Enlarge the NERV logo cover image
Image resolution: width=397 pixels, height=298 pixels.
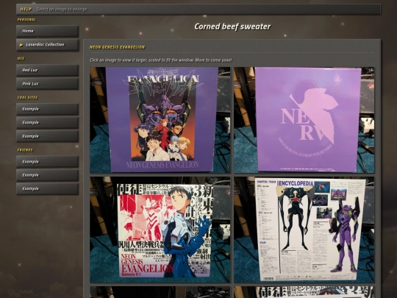click(x=304, y=120)
